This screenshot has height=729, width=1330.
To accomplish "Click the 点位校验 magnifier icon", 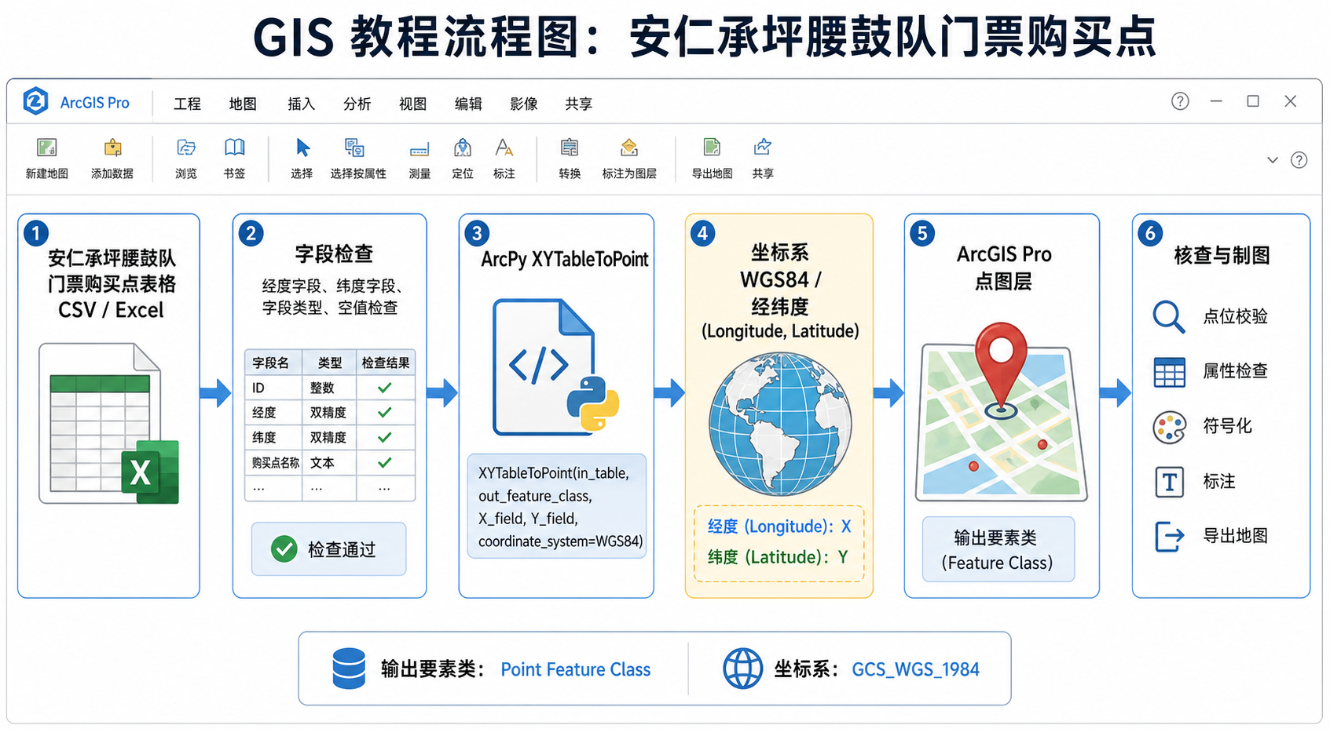I will [x=1168, y=317].
